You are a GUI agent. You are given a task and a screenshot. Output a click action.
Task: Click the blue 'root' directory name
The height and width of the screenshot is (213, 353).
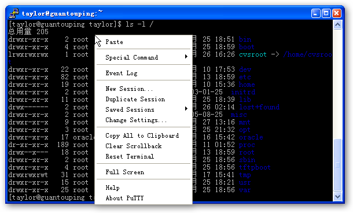pos(247,152)
